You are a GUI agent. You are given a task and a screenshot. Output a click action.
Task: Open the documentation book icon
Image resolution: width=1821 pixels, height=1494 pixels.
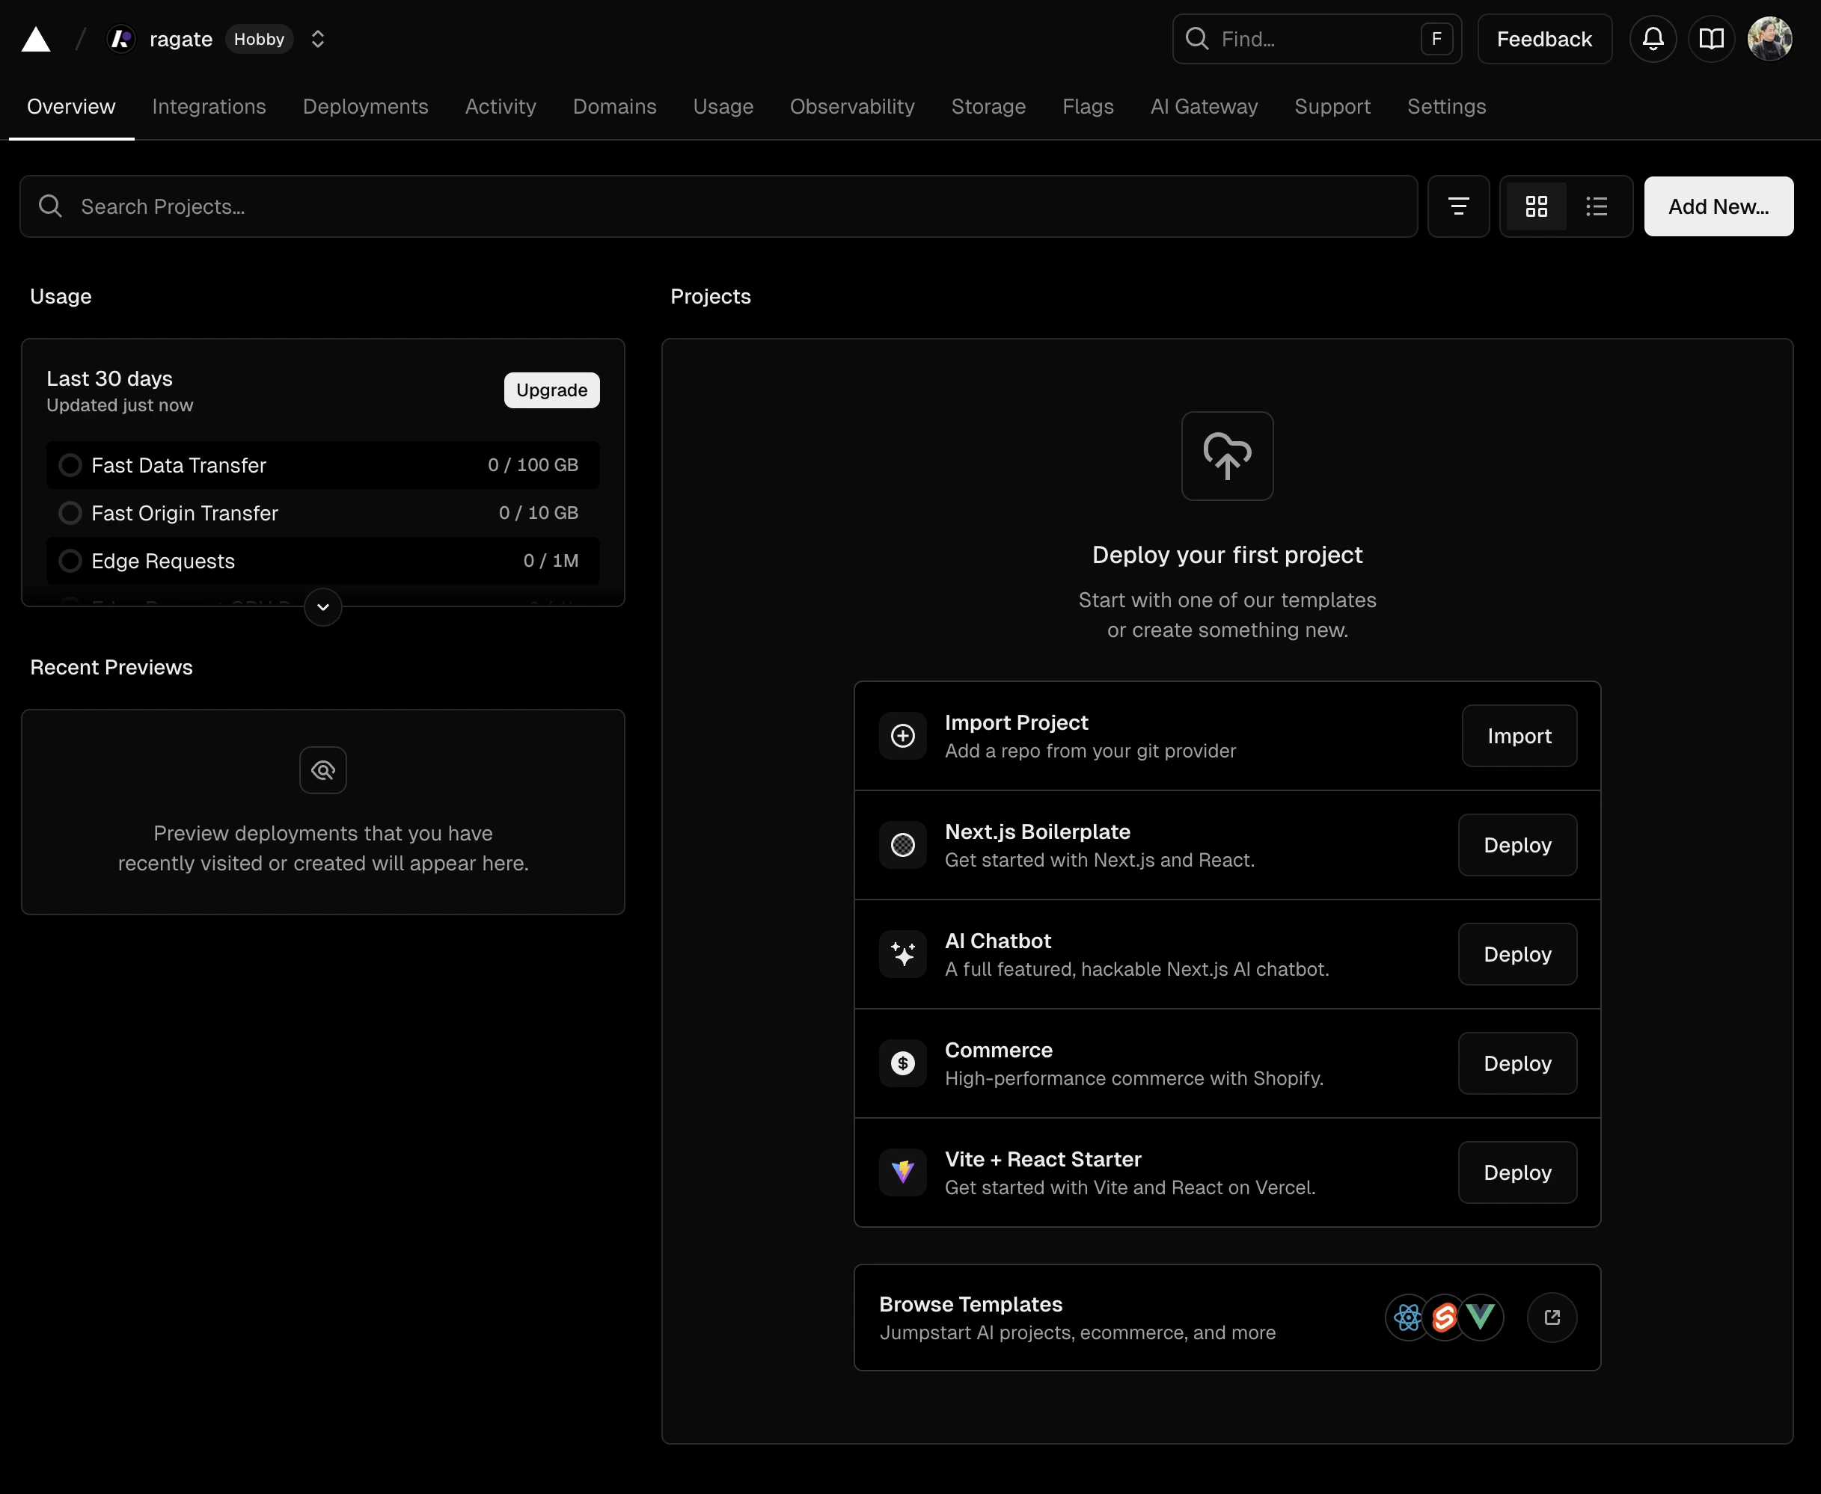[1712, 39]
